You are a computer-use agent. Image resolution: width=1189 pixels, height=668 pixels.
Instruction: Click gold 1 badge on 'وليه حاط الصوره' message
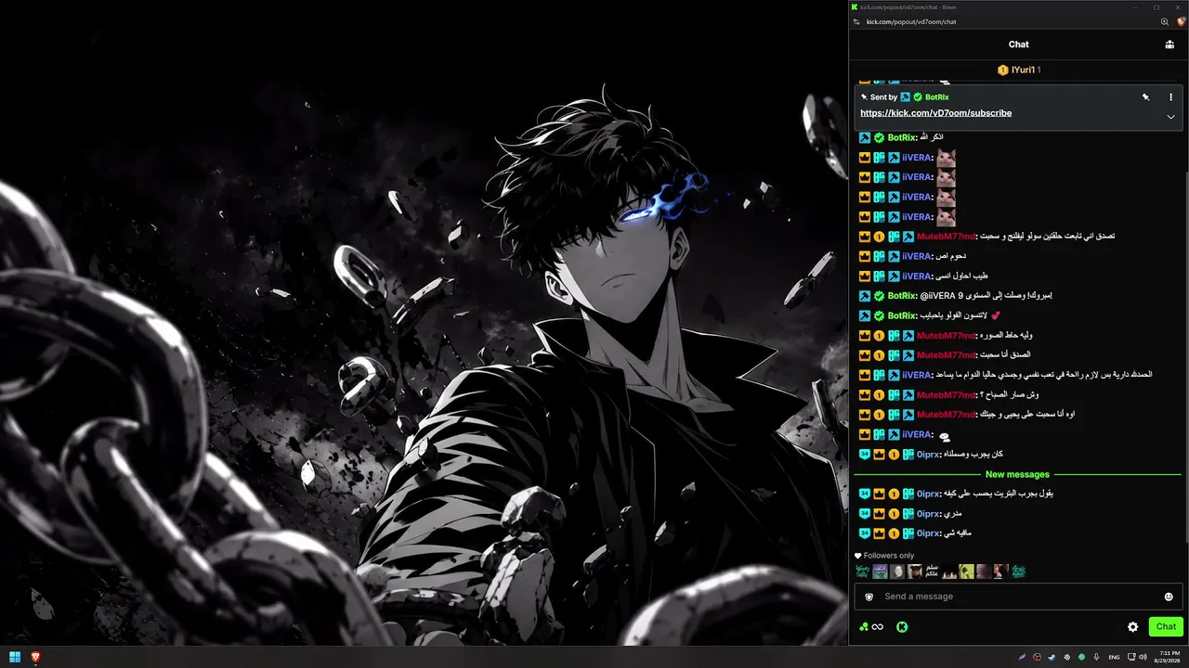879,336
